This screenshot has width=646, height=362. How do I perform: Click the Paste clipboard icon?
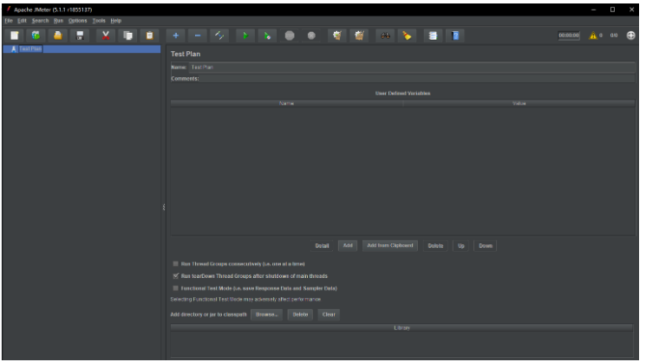coord(149,36)
